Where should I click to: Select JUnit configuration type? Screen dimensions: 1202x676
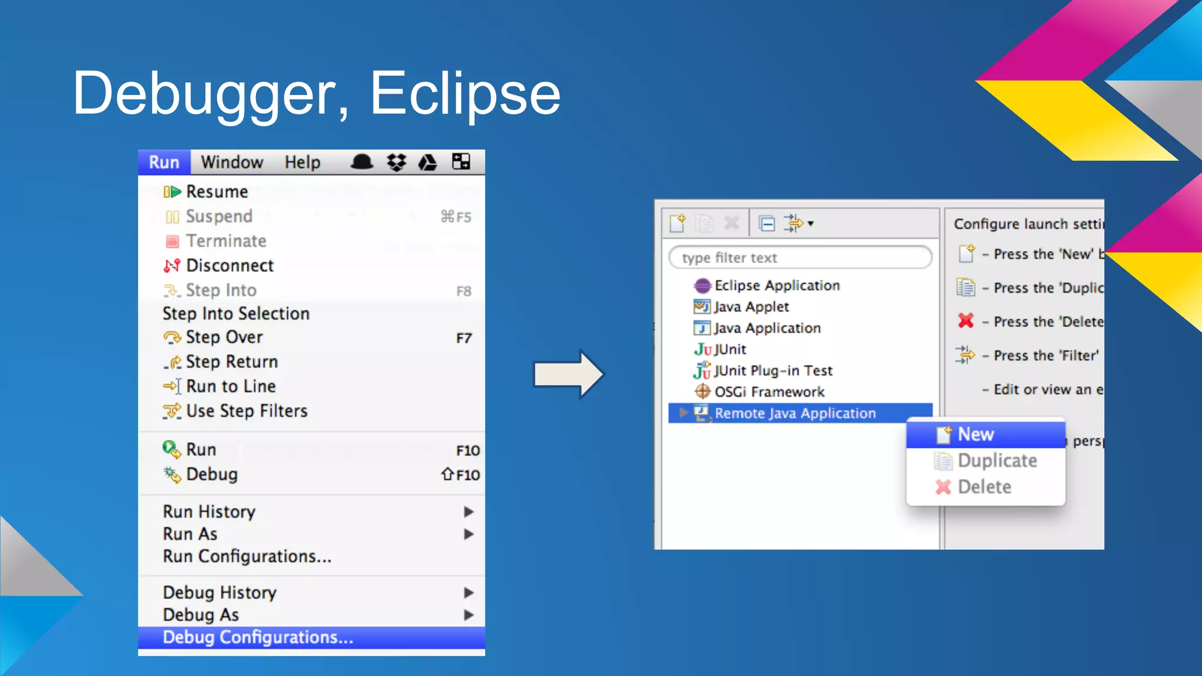(730, 349)
